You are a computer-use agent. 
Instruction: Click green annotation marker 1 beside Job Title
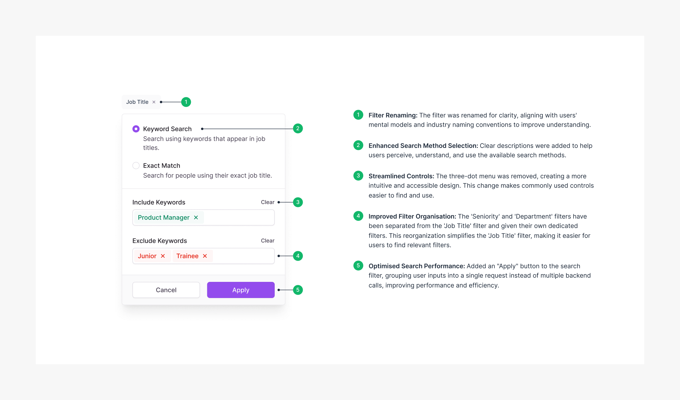(186, 102)
